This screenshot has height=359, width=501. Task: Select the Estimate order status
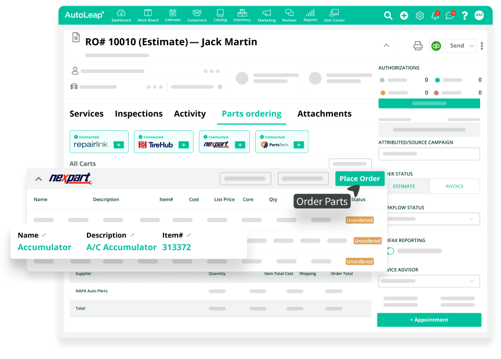point(404,186)
